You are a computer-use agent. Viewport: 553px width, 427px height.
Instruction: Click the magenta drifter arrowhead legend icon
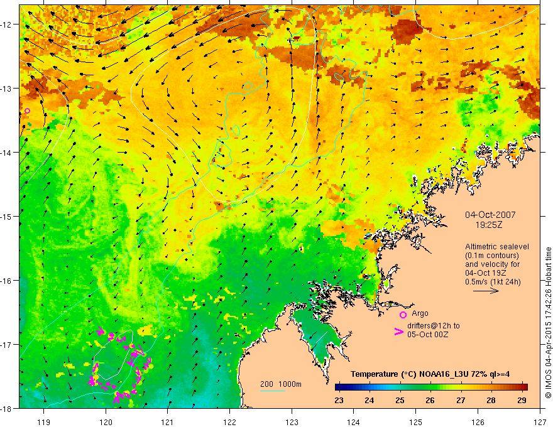pyautogui.click(x=399, y=332)
